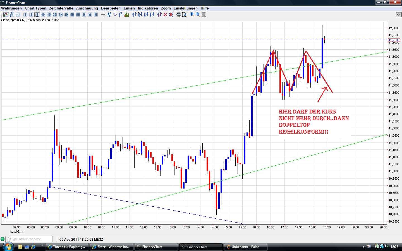Click the green connection status indicator

click(3, 239)
